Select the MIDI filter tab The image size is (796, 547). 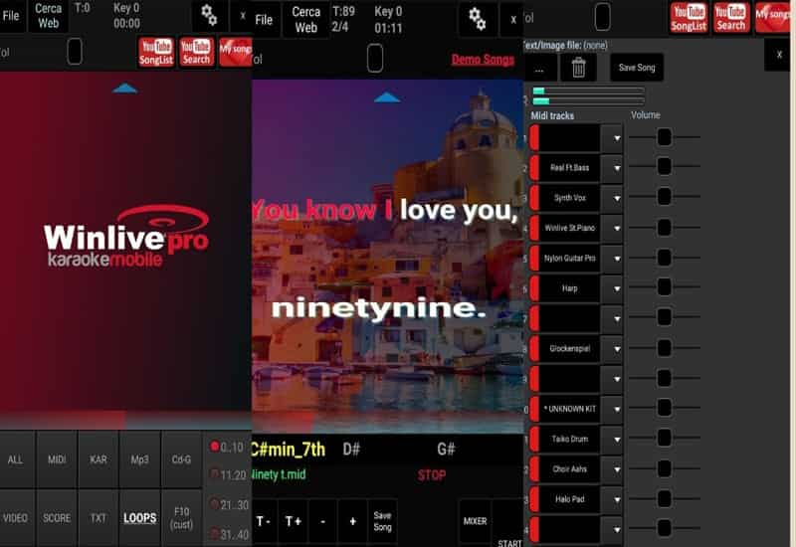click(57, 459)
